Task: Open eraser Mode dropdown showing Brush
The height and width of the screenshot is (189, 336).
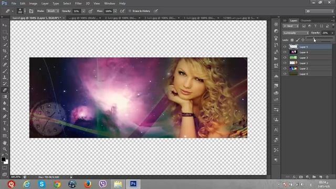Action: 52,11
